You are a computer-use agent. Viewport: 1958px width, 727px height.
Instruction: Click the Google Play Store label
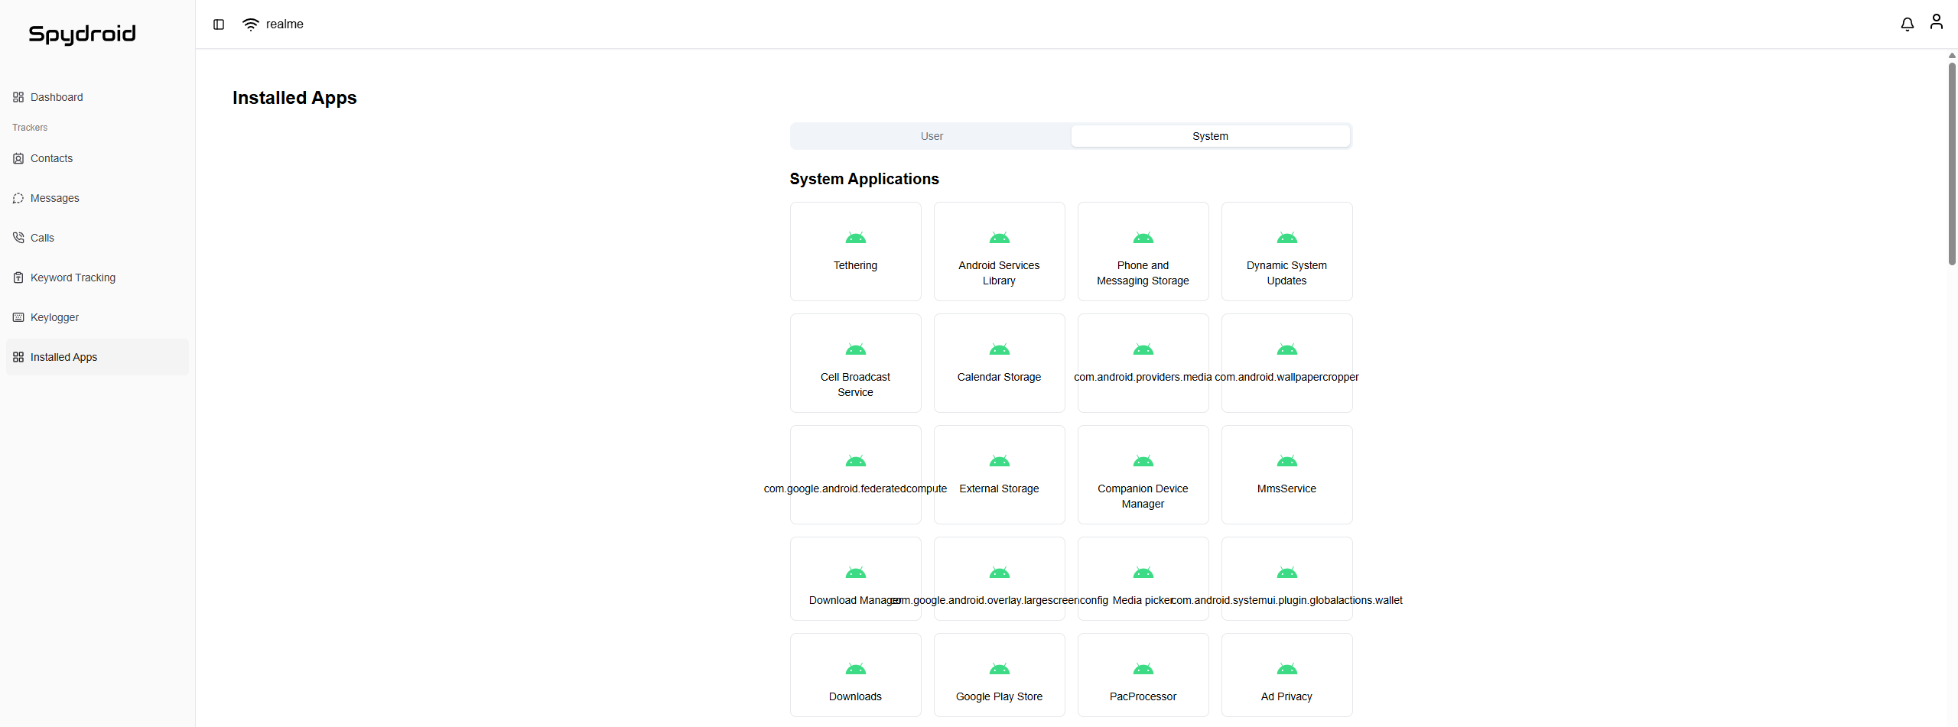[x=999, y=696]
